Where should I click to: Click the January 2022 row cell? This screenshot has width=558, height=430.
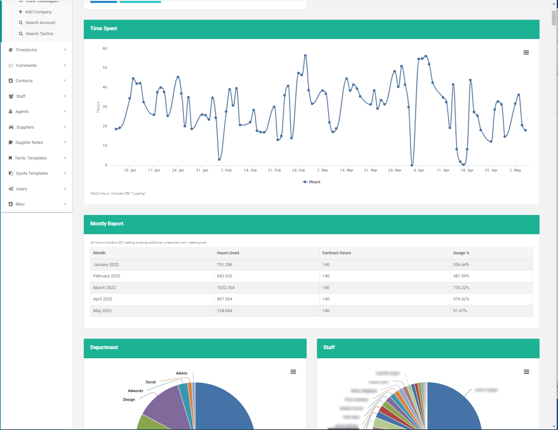pyautogui.click(x=152, y=265)
